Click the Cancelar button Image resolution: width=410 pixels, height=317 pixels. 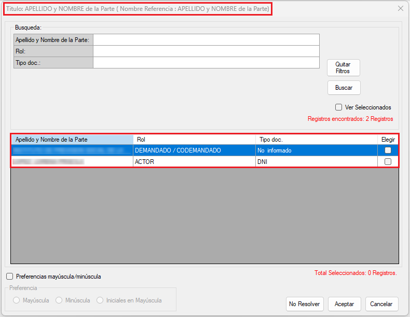[381, 304]
